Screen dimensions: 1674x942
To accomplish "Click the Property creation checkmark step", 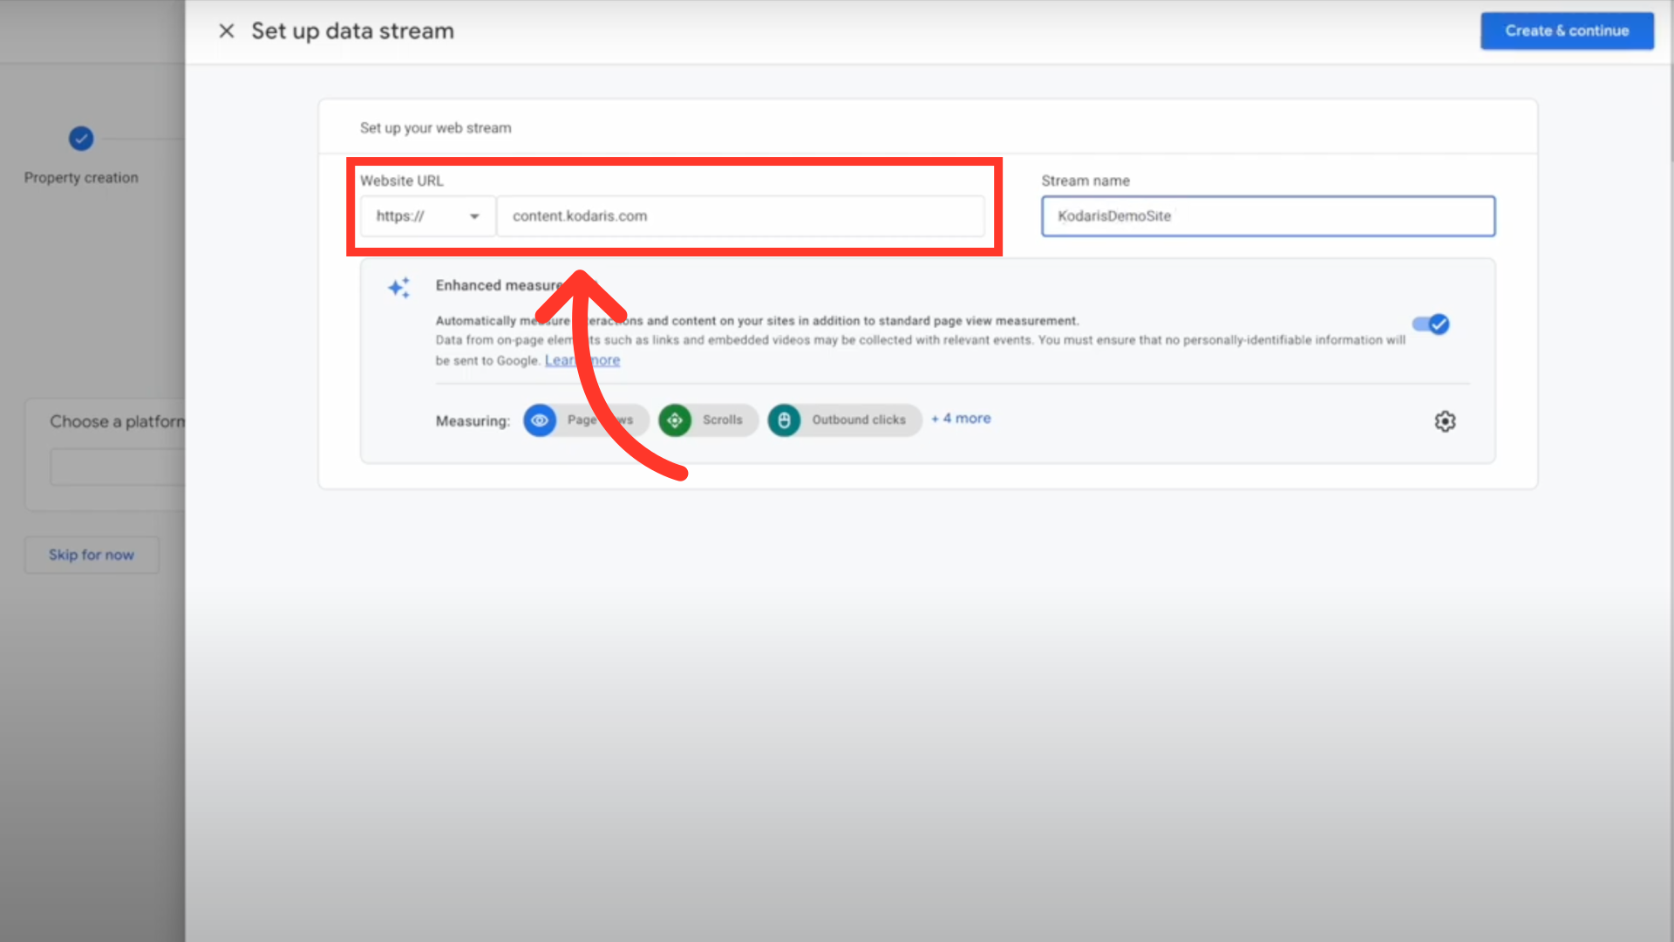I will click(x=81, y=139).
